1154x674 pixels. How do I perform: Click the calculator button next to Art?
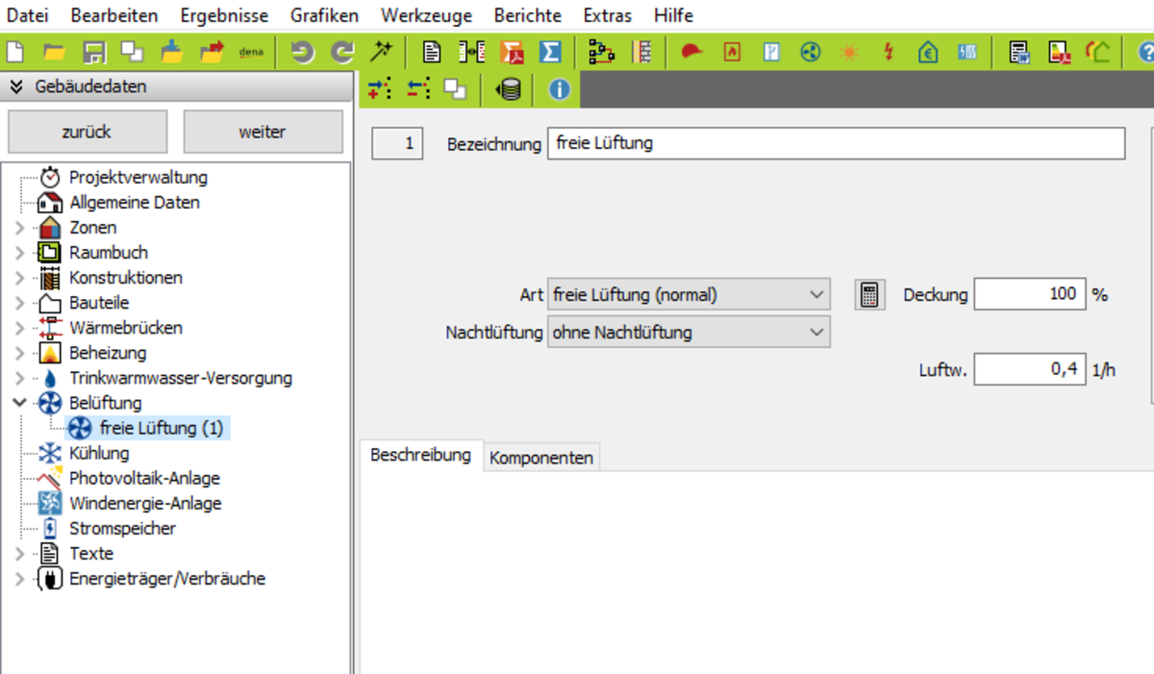(869, 295)
